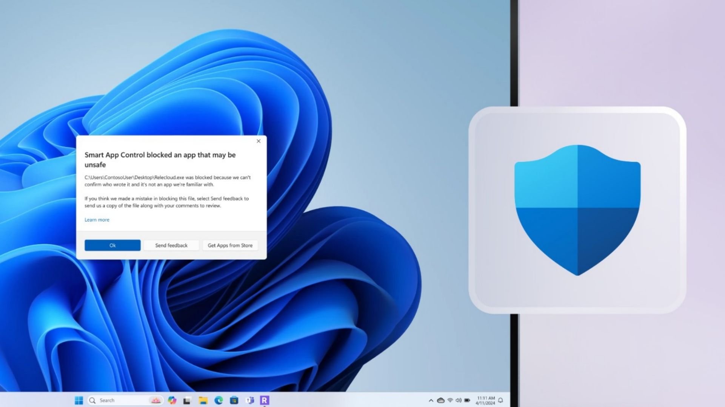Click the purple R app icon

(x=265, y=400)
